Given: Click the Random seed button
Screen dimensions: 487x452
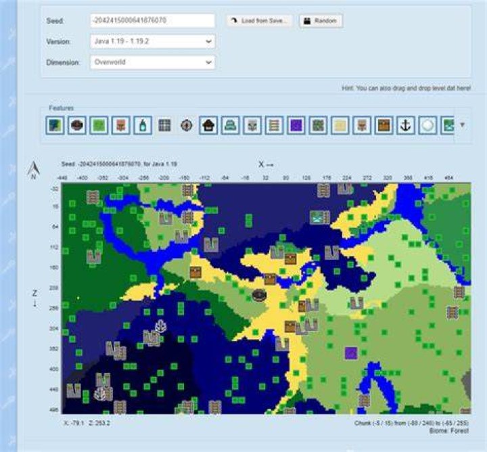Looking at the screenshot, I should 321,21.
